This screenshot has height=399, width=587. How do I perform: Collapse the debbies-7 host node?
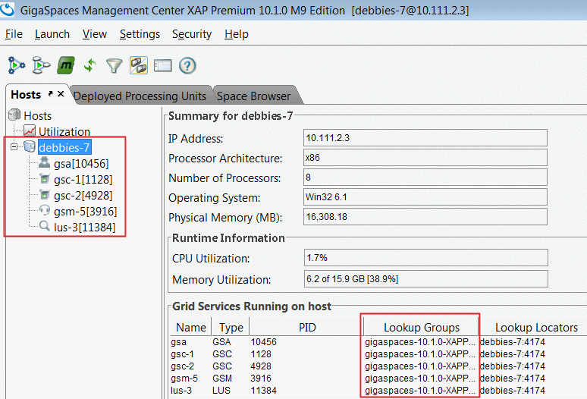pyautogui.click(x=14, y=146)
